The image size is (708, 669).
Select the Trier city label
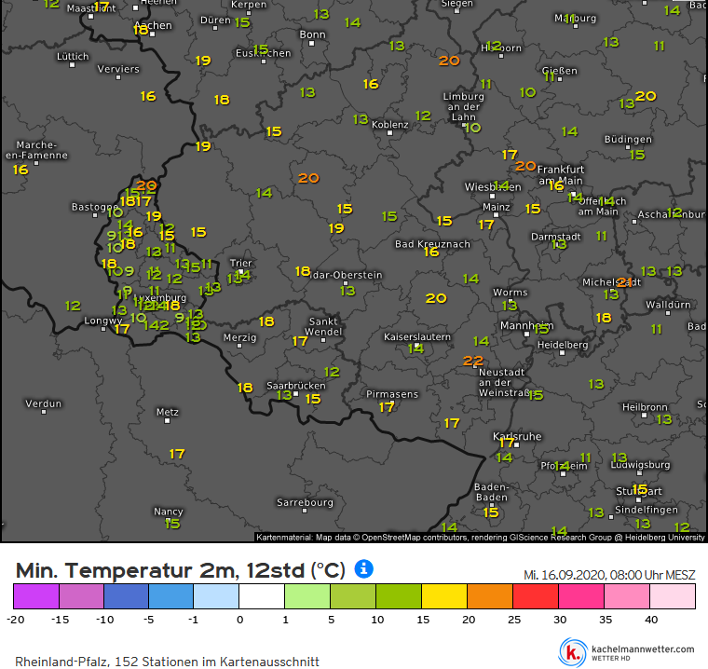click(240, 263)
